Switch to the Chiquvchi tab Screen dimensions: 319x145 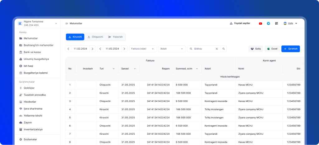pyautogui.click(x=95, y=37)
